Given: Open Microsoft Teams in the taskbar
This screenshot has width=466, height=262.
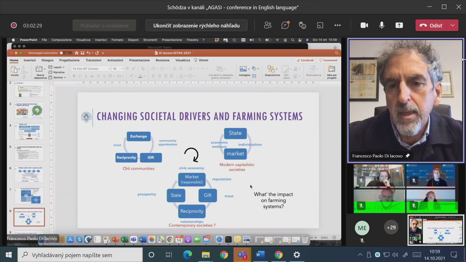Looking at the screenshot, I should 242,255.
